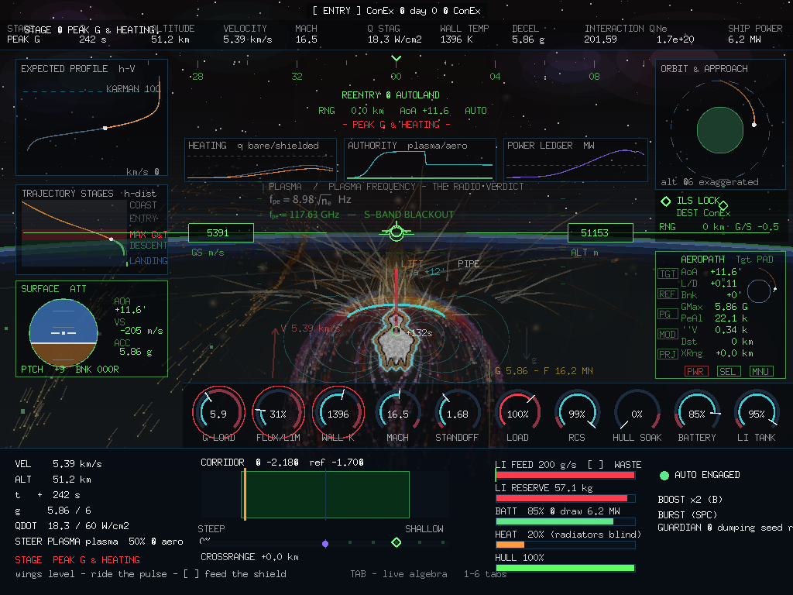Click the REENTRY AUTOLAND label
This screenshot has width=793, height=595.
click(x=390, y=95)
